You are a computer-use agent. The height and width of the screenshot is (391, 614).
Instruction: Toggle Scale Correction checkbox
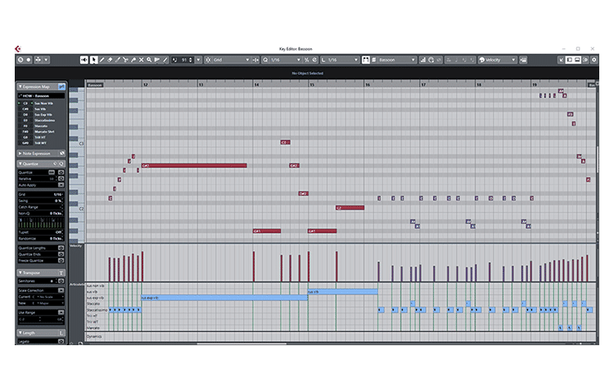coord(61,290)
